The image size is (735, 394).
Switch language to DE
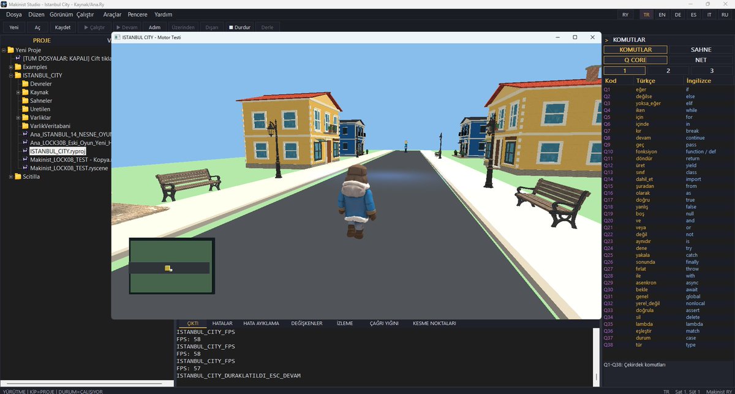(678, 14)
